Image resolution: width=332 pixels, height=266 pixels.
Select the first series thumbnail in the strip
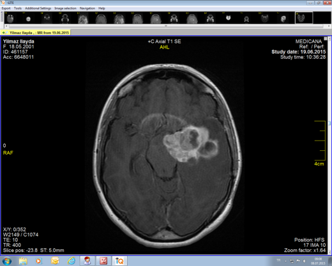point(10,18)
